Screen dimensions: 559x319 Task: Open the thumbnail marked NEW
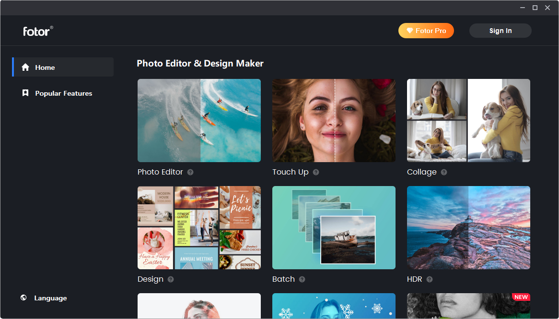(x=468, y=306)
